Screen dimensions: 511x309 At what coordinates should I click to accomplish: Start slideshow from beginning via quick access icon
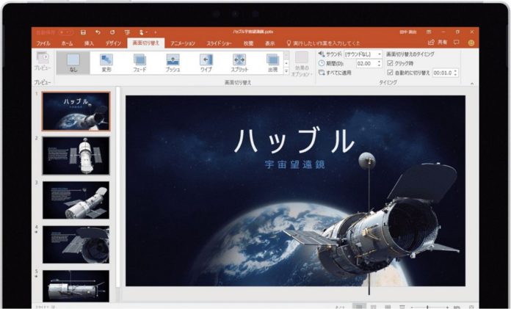pyautogui.click(x=127, y=32)
